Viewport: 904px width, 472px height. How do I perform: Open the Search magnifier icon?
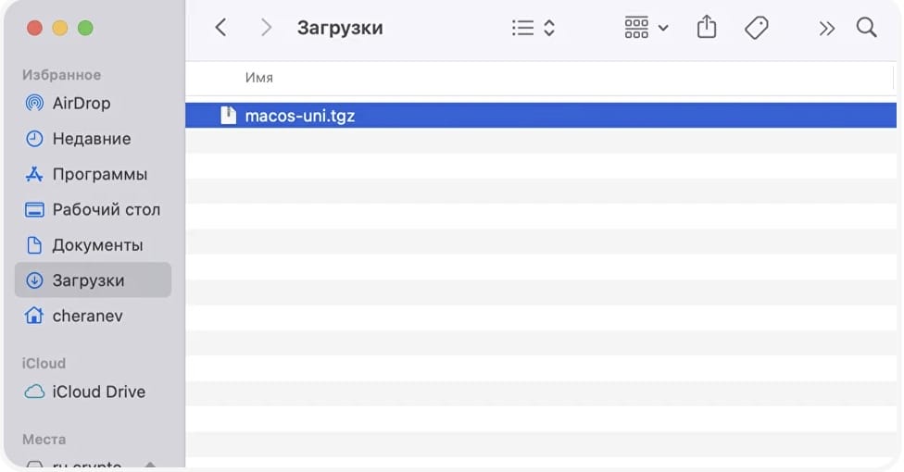pos(866,28)
